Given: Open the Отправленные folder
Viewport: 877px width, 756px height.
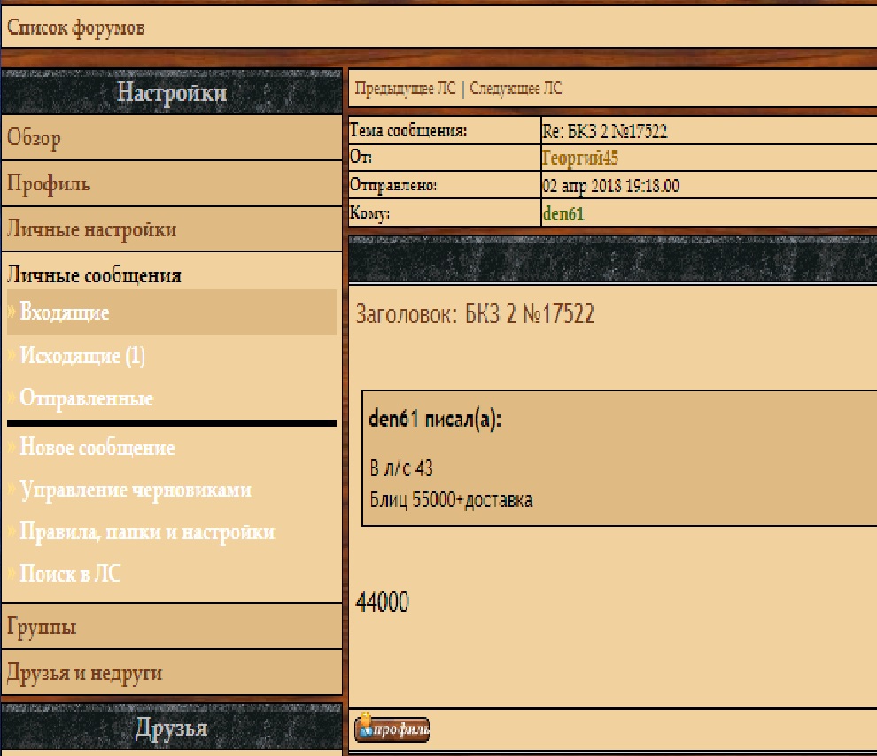Looking at the screenshot, I should (x=86, y=398).
